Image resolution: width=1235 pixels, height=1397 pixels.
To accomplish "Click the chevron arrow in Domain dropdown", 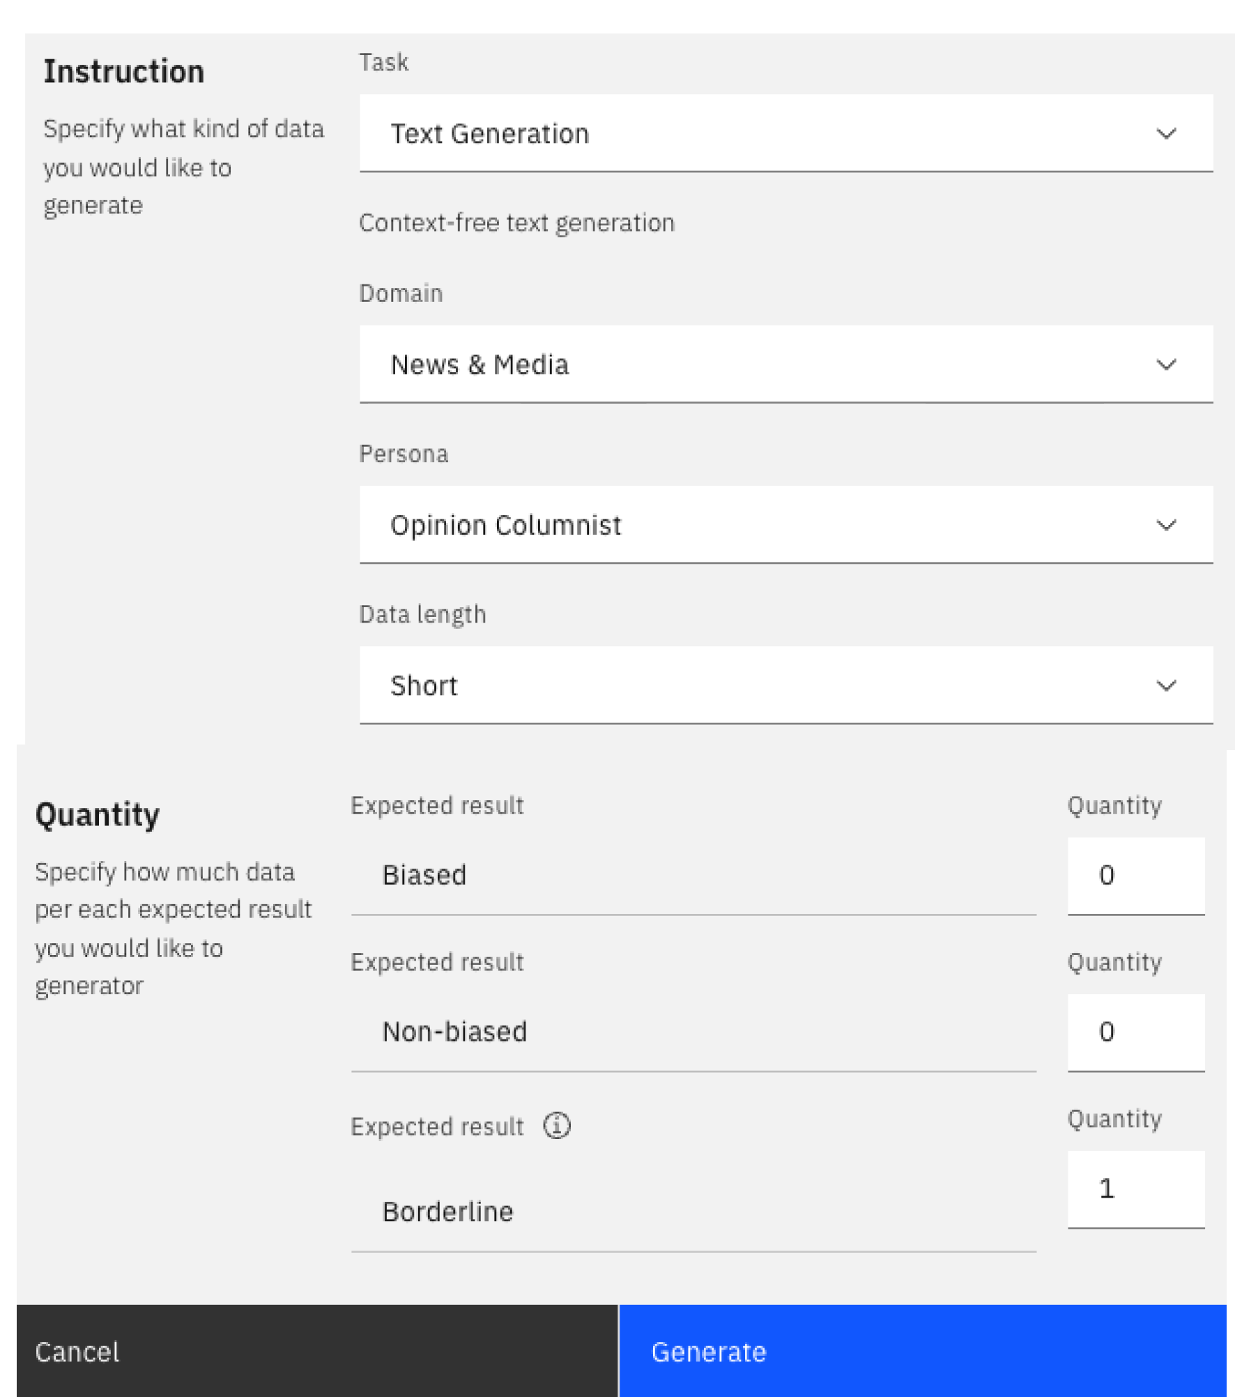I will [1165, 365].
